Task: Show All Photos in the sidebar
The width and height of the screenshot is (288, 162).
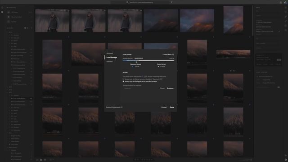Action: point(15,12)
